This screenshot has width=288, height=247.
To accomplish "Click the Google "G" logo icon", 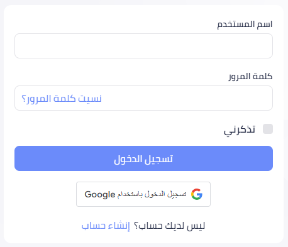I will tap(197, 194).
